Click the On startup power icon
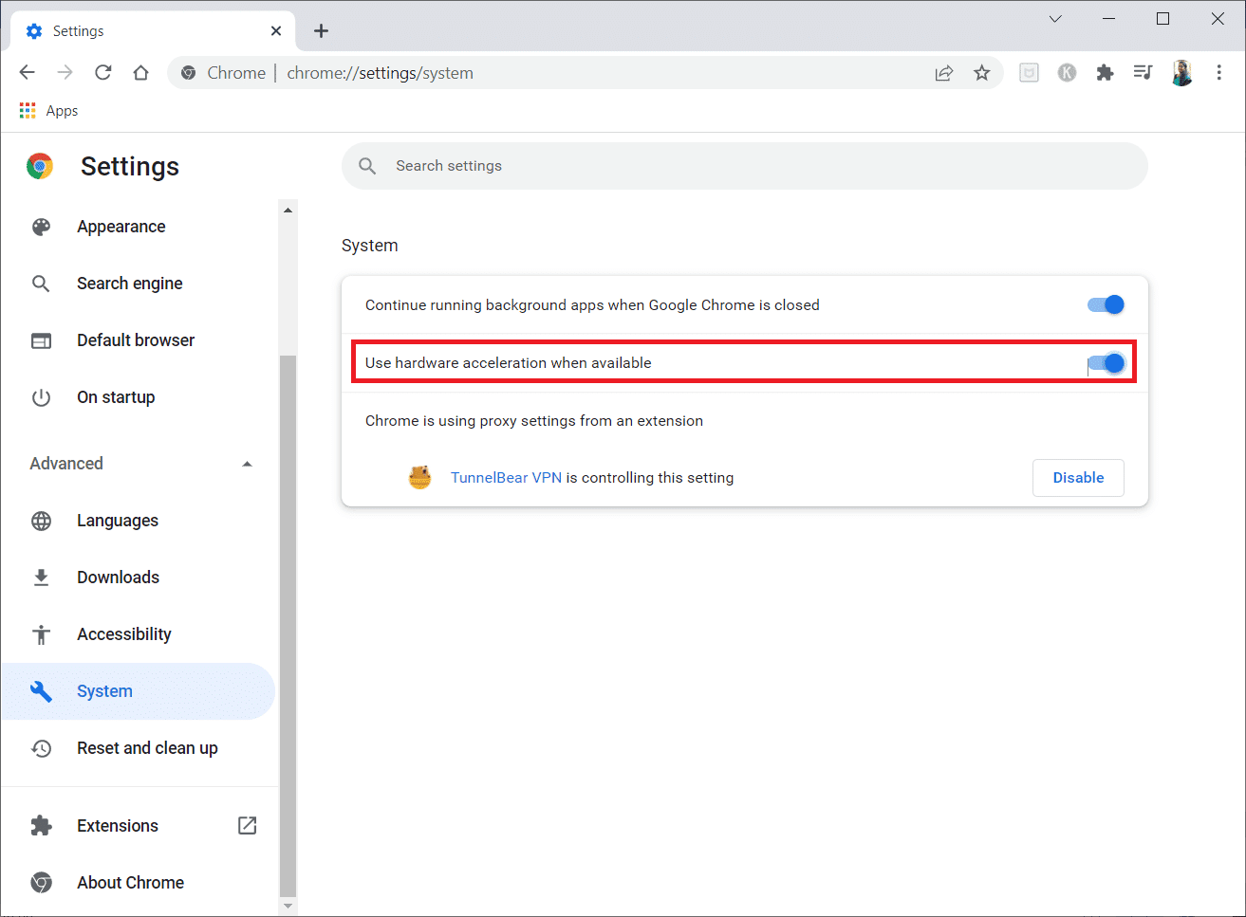 pyautogui.click(x=41, y=396)
